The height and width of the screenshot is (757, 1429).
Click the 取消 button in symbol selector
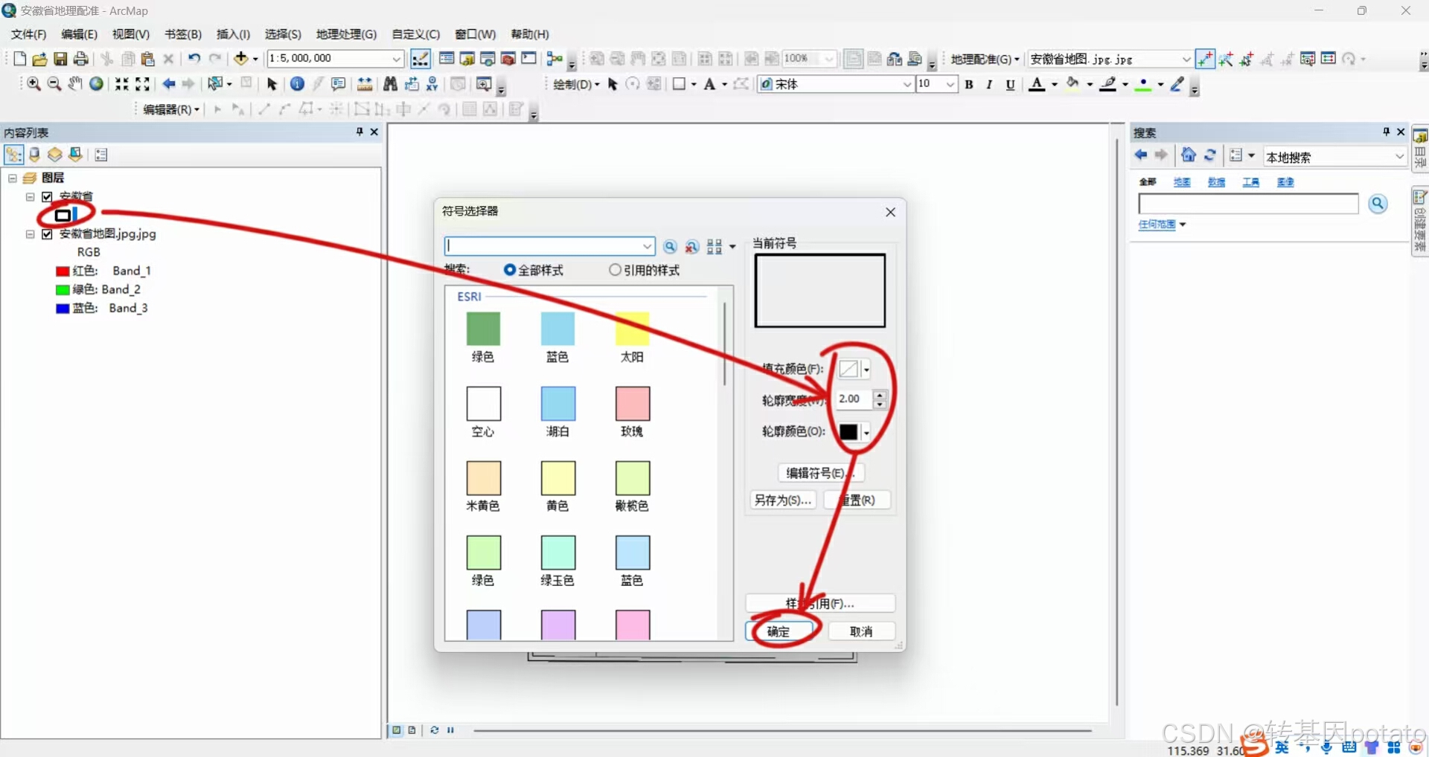click(x=861, y=631)
